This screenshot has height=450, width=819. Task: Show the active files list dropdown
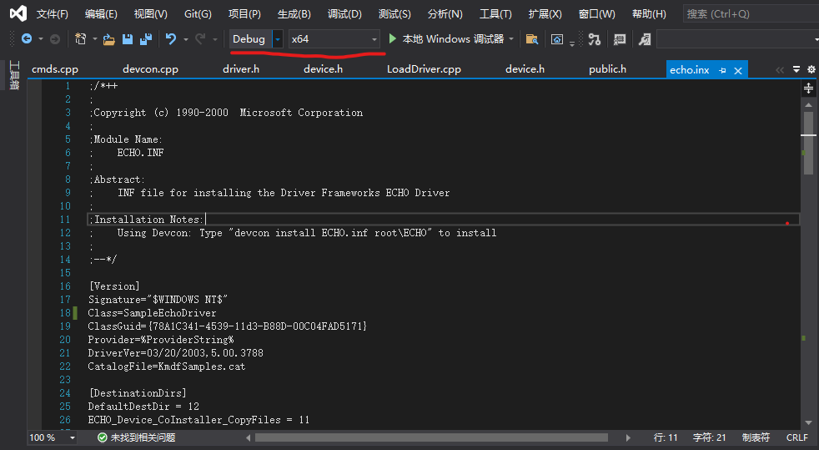click(796, 69)
